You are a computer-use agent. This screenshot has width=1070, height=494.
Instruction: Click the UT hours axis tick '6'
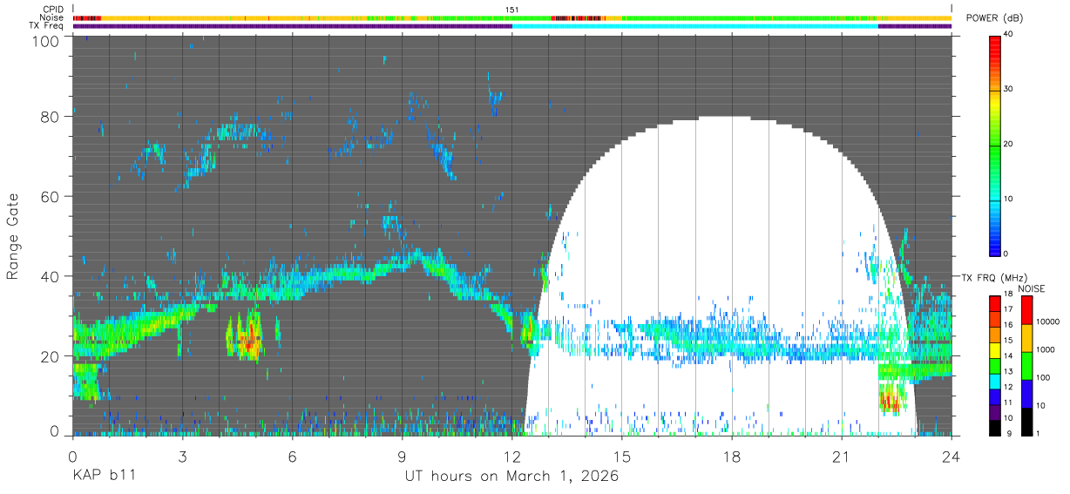pyautogui.click(x=292, y=457)
